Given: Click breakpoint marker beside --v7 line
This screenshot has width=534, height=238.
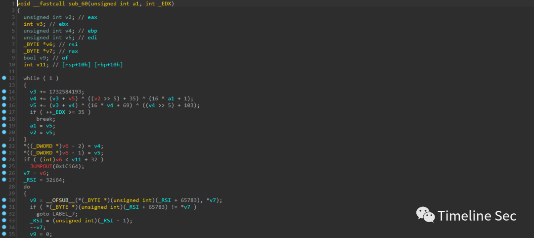Looking at the screenshot, I should 4,227.
